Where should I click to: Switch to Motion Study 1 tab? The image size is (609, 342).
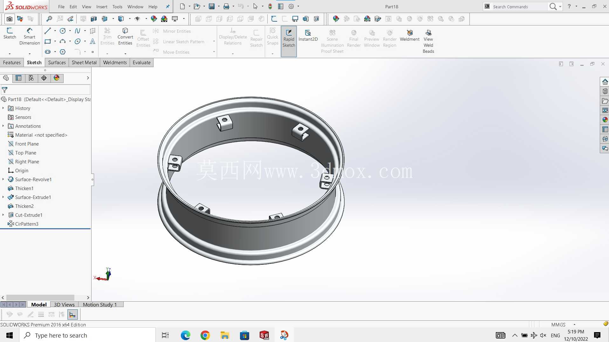tap(99, 304)
